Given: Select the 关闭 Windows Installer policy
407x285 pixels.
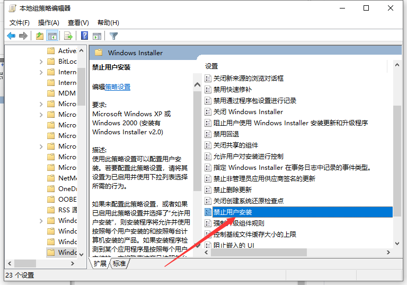Looking at the screenshot, I should tap(248, 112).
